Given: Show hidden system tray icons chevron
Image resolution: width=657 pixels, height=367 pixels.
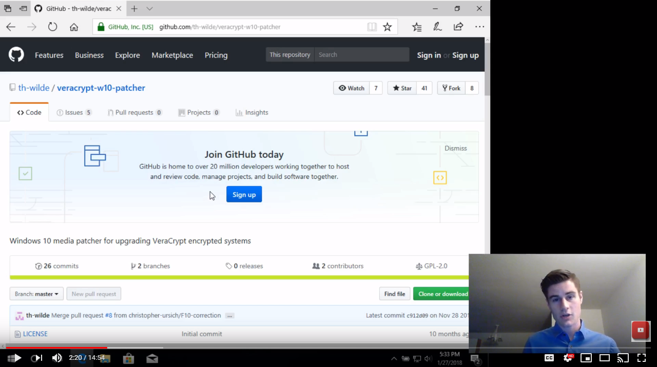Looking at the screenshot, I should [x=394, y=358].
